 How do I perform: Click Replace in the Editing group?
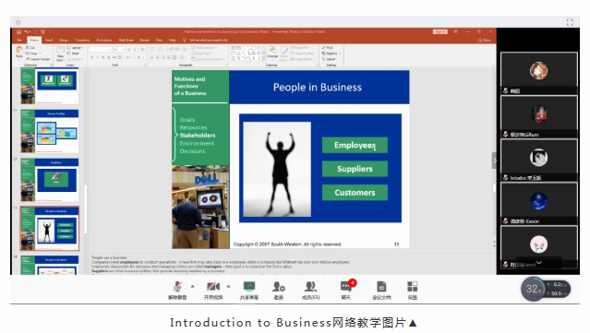point(331,54)
